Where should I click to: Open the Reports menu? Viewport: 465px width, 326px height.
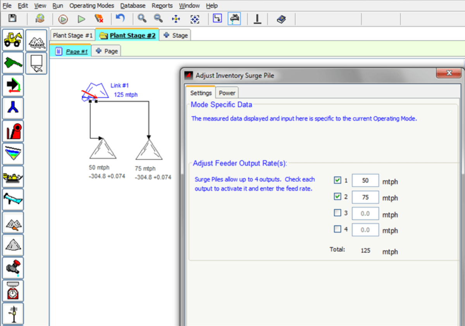point(162,6)
